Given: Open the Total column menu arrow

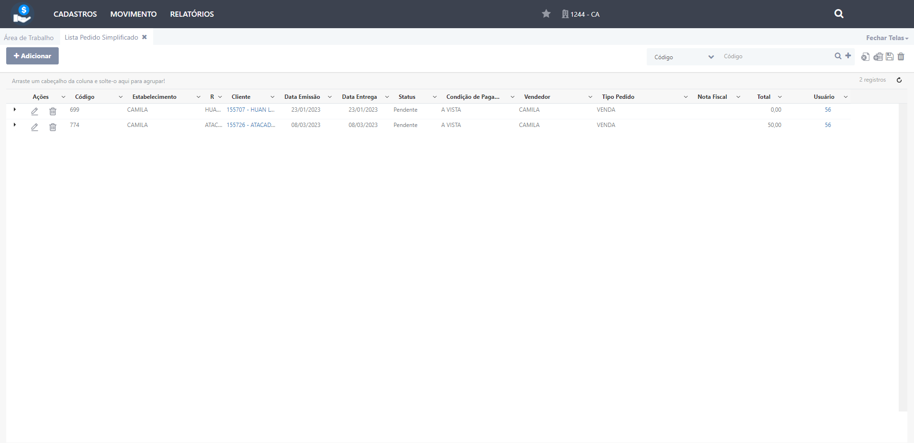Looking at the screenshot, I should pos(780,97).
